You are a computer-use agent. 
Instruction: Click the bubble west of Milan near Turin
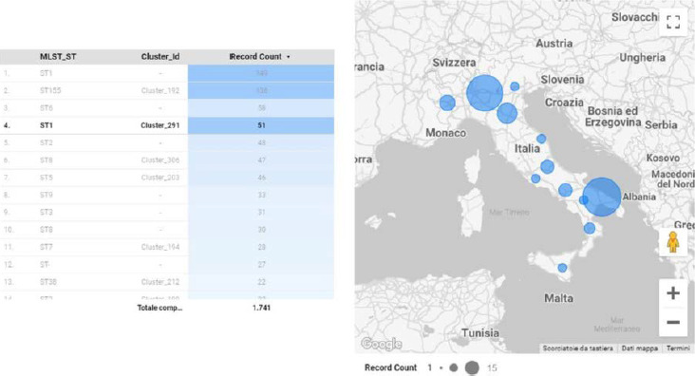coord(447,103)
